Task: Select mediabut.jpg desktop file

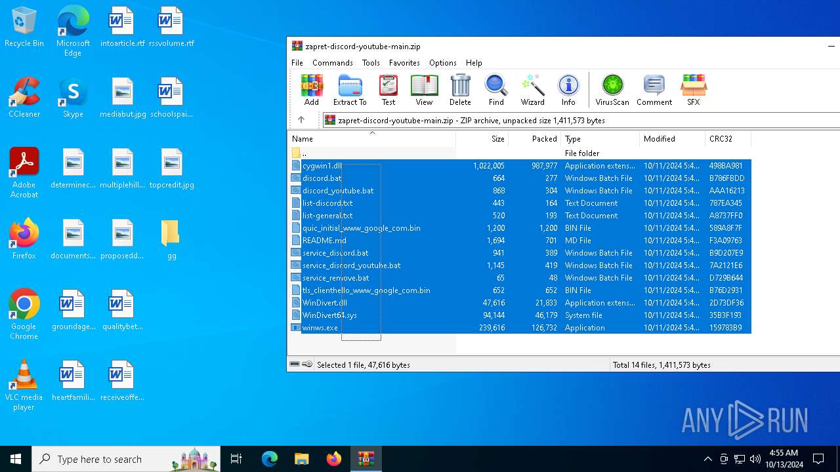Action: pyautogui.click(x=122, y=98)
